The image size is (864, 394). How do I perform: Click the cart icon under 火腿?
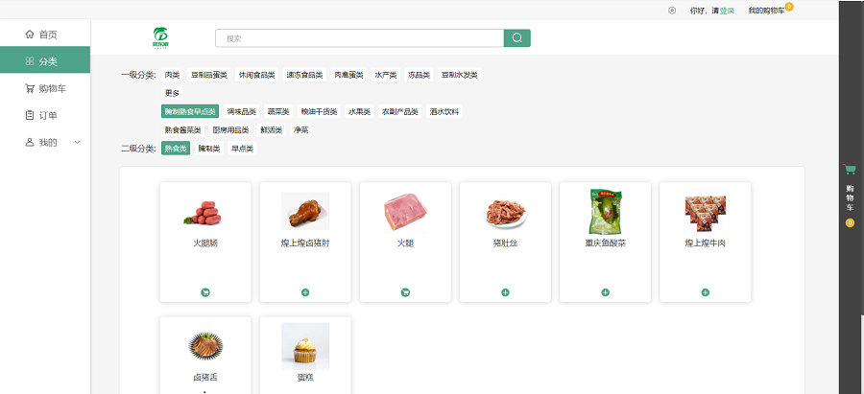(405, 292)
